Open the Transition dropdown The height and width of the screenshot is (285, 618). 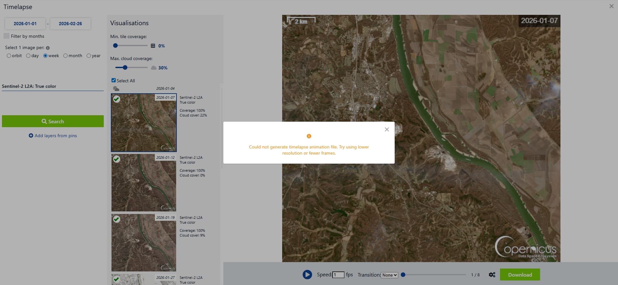point(389,275)
